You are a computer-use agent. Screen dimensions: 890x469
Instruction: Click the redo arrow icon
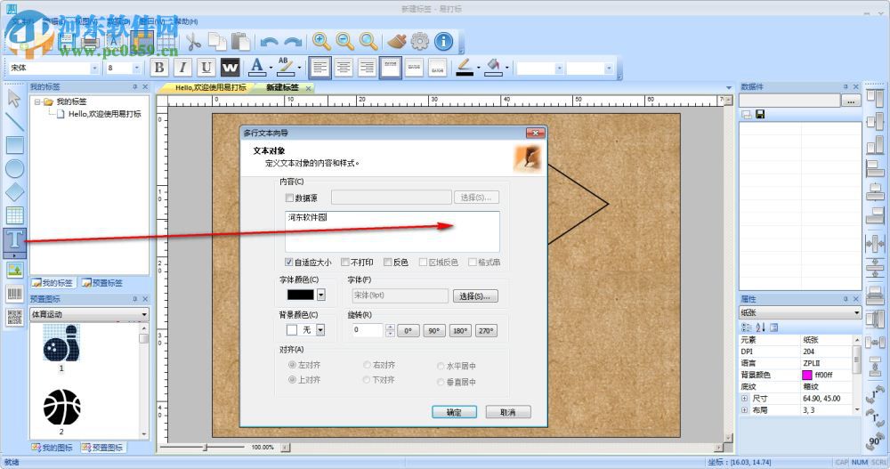(x=293, y=42)
